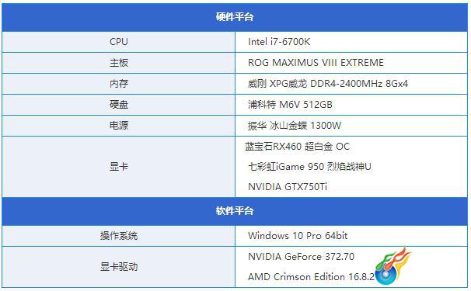Select the 显卡 label cell
The image size is (471, 291).
[x=118, y=167]
